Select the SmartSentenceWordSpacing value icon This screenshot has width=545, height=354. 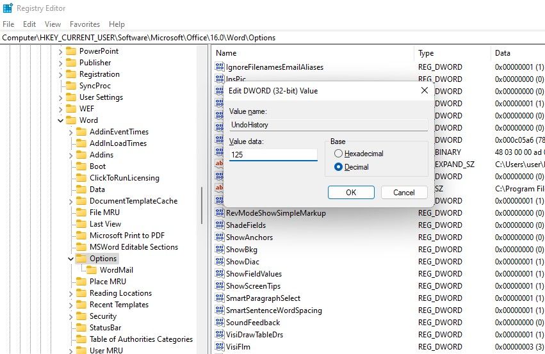[219, 310]
